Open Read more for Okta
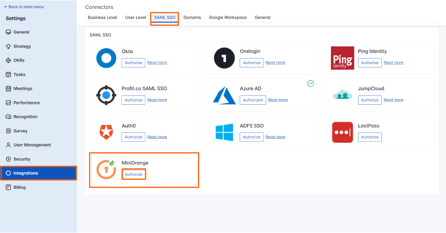The width and height of the screenshot is (446, 233). 157,63
